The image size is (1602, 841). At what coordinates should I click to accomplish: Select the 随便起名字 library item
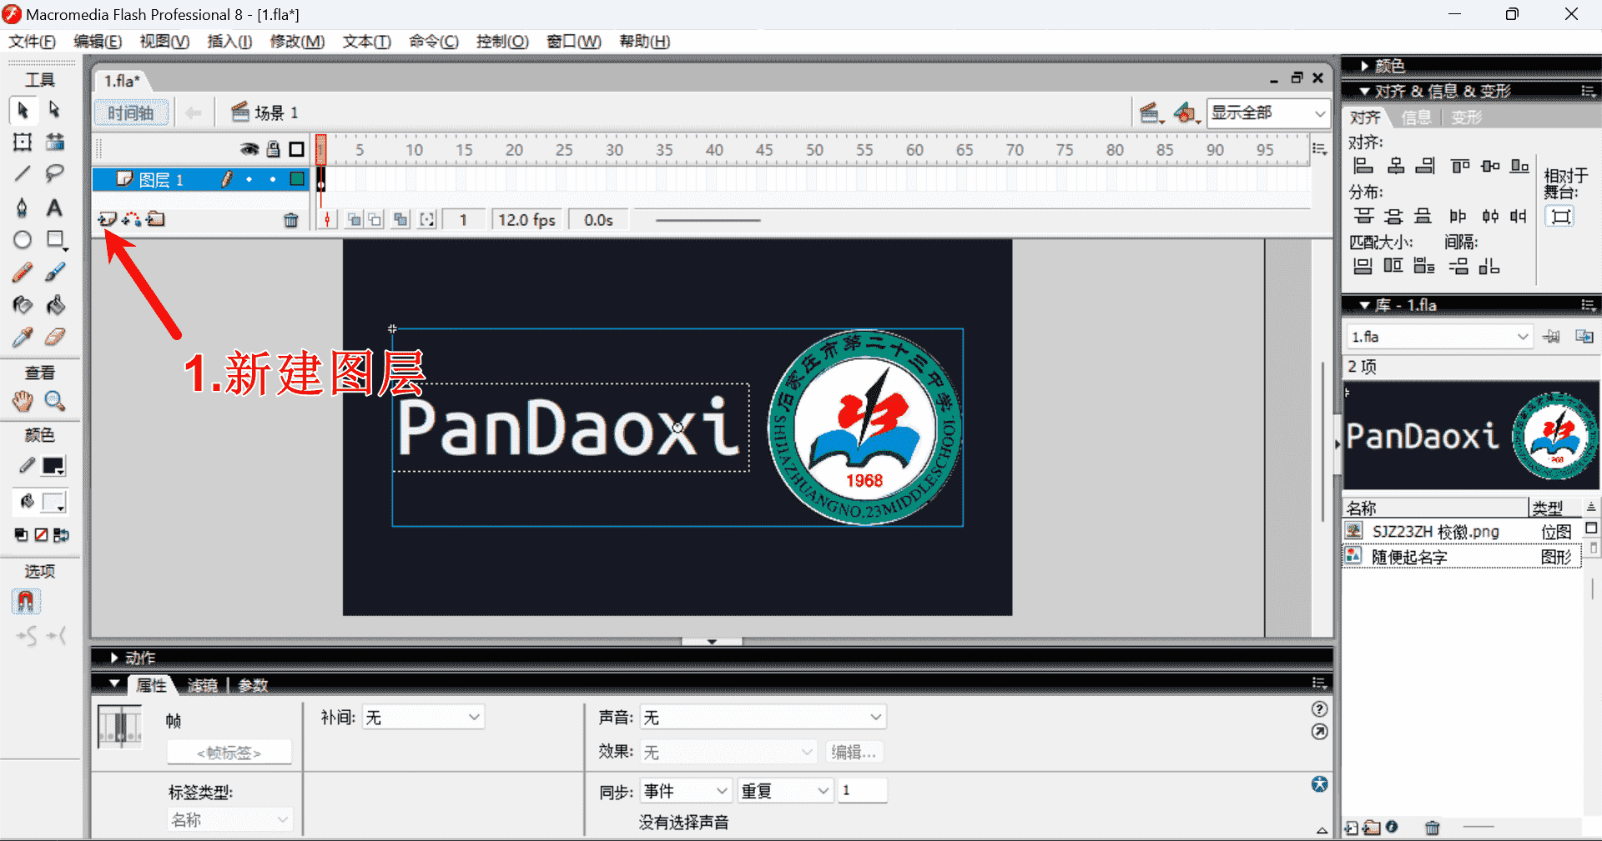coord(1409,557)
